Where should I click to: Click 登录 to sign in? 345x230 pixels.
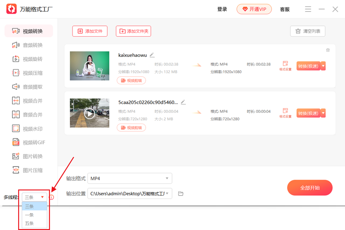pos(222,9)
